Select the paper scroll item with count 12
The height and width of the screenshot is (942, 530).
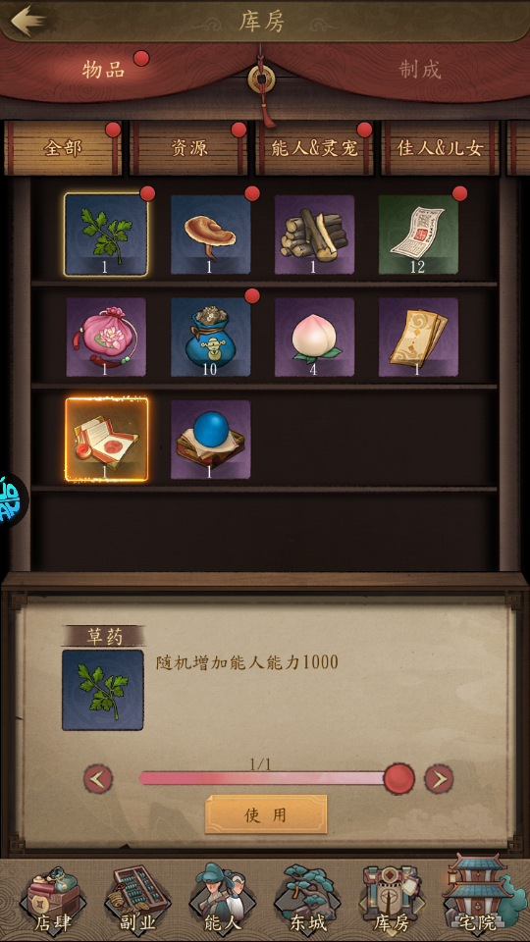pyautogui.click(x=418, y=235)
